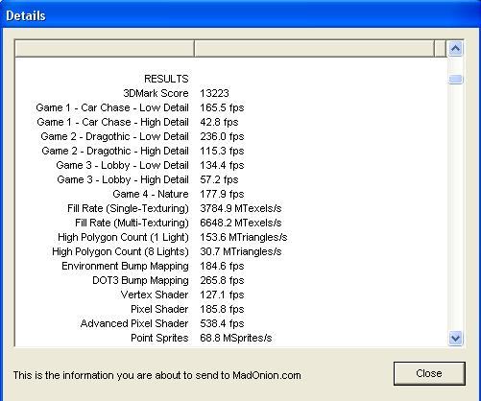Select the 115.3 fps value
Image resolution: width=481 pixels, height=401 pixels.
[222, 151]
